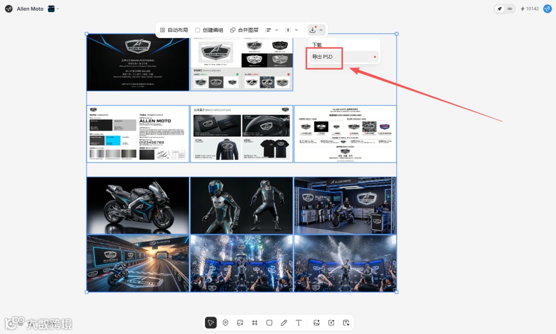Select the white logo usage guidelines sheet with icons
The width and height of the screenshot is (556, 334).
coord(345,134)
